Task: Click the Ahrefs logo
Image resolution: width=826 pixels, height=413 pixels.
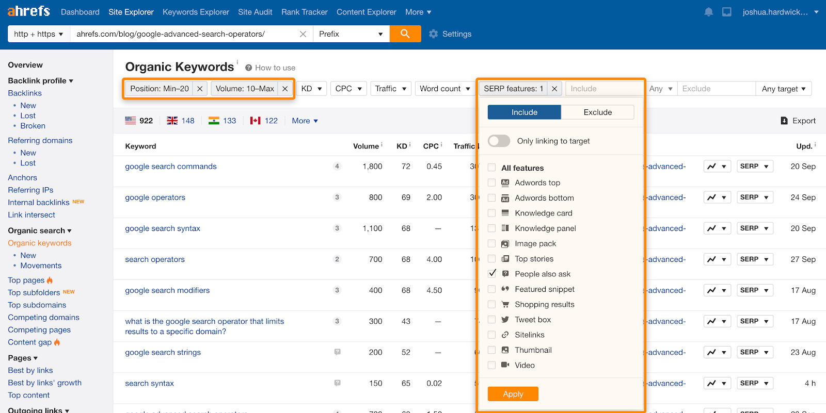Action: point(29,11)
